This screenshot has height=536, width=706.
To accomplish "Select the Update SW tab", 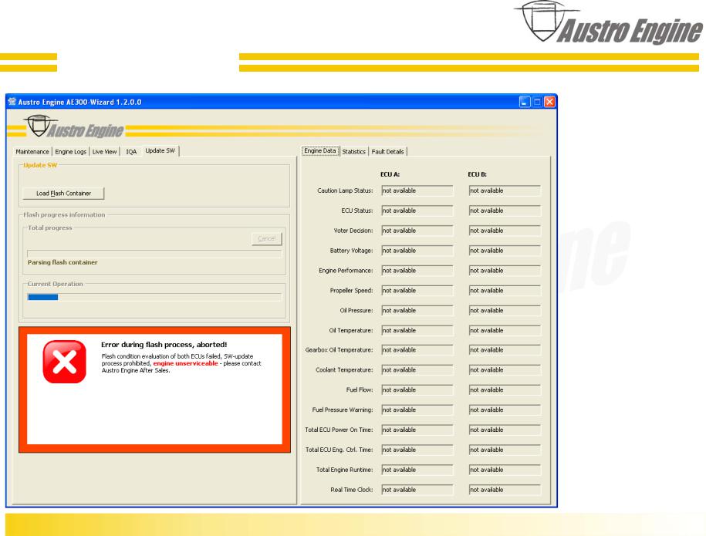I will 160,150.
